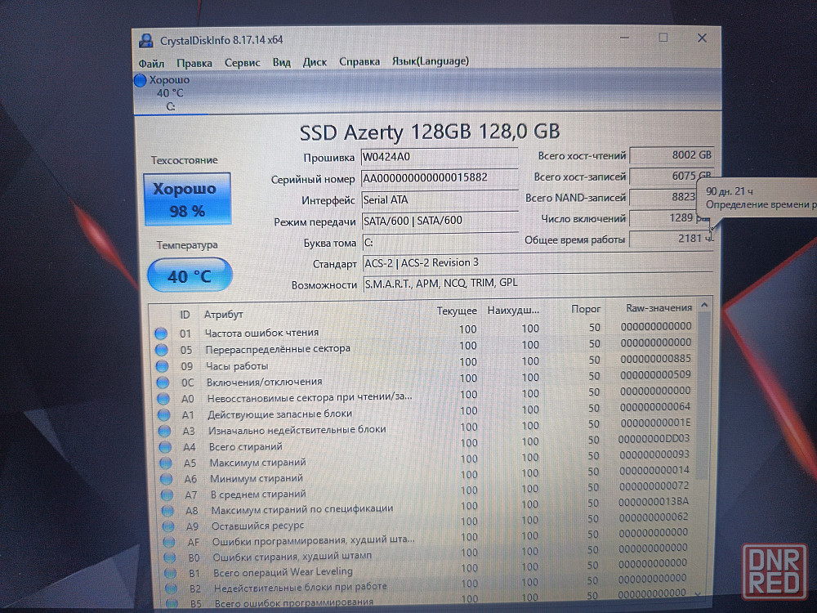The height and width of the screenshot is (613, 817).
Task: Open the Справка menu
Action: click(x=359, y=61)
